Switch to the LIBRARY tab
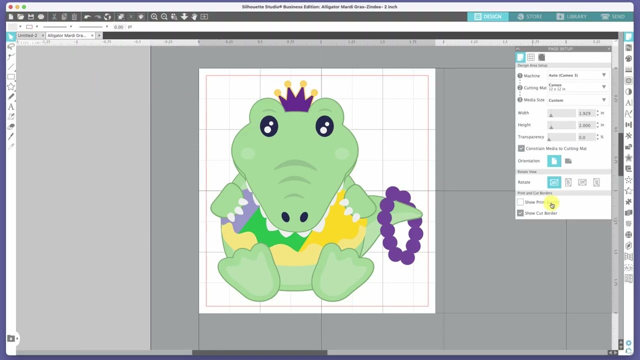This screenshot has height=360, width=640. click(x=572, y=16)
